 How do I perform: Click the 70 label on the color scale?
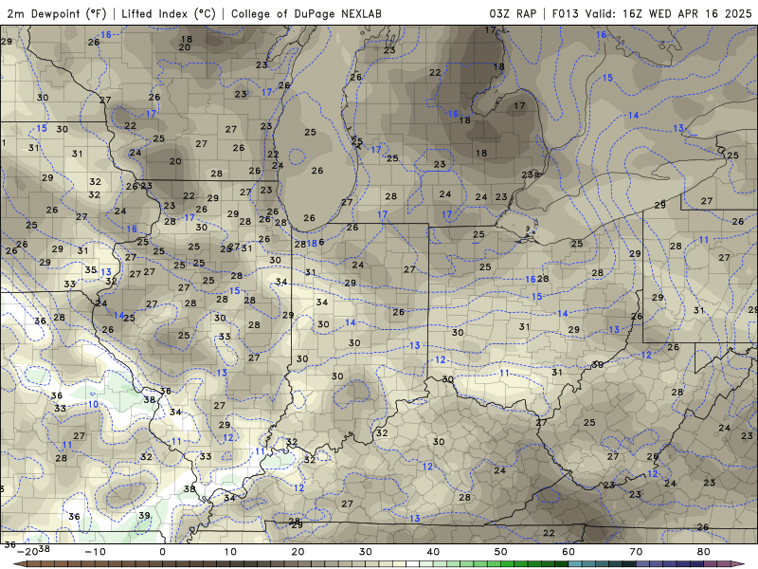pos(636,552)
